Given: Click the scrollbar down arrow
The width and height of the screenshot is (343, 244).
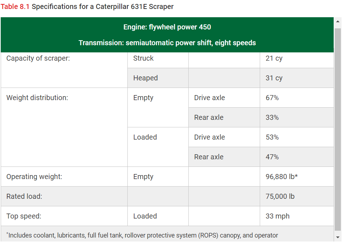Looking at the screenshot, I should pos(337,237).
